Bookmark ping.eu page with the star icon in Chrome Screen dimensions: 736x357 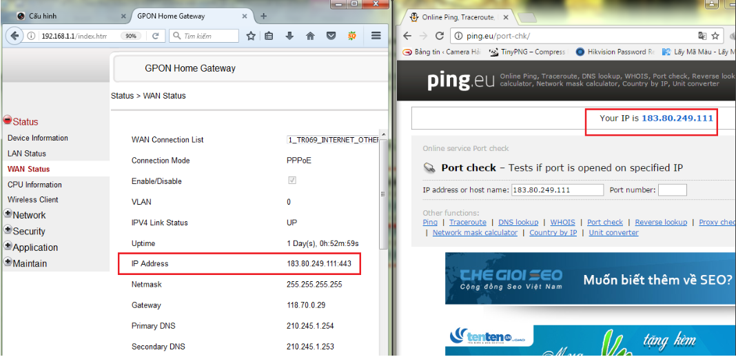point(715,36)
